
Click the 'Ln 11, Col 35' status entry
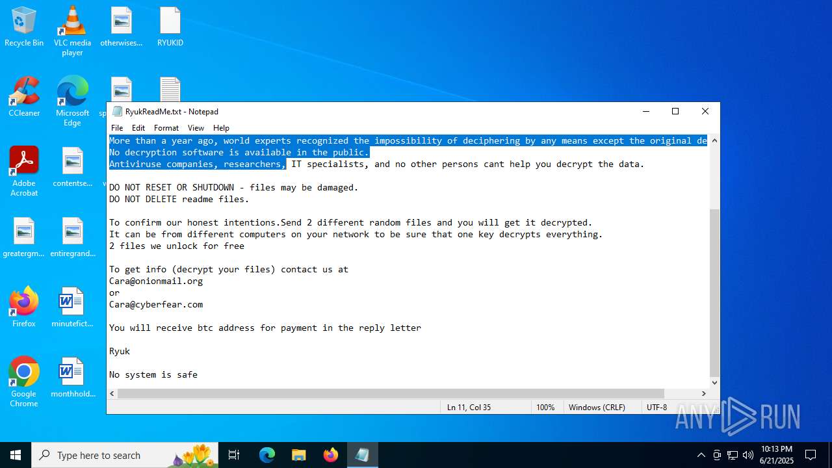[469, 407]
